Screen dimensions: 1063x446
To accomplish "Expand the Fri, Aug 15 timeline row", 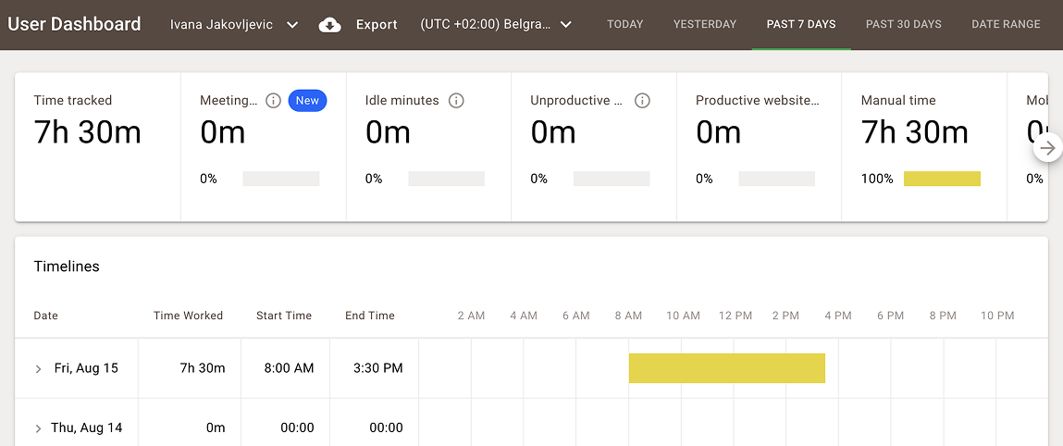I will [39, 369].
